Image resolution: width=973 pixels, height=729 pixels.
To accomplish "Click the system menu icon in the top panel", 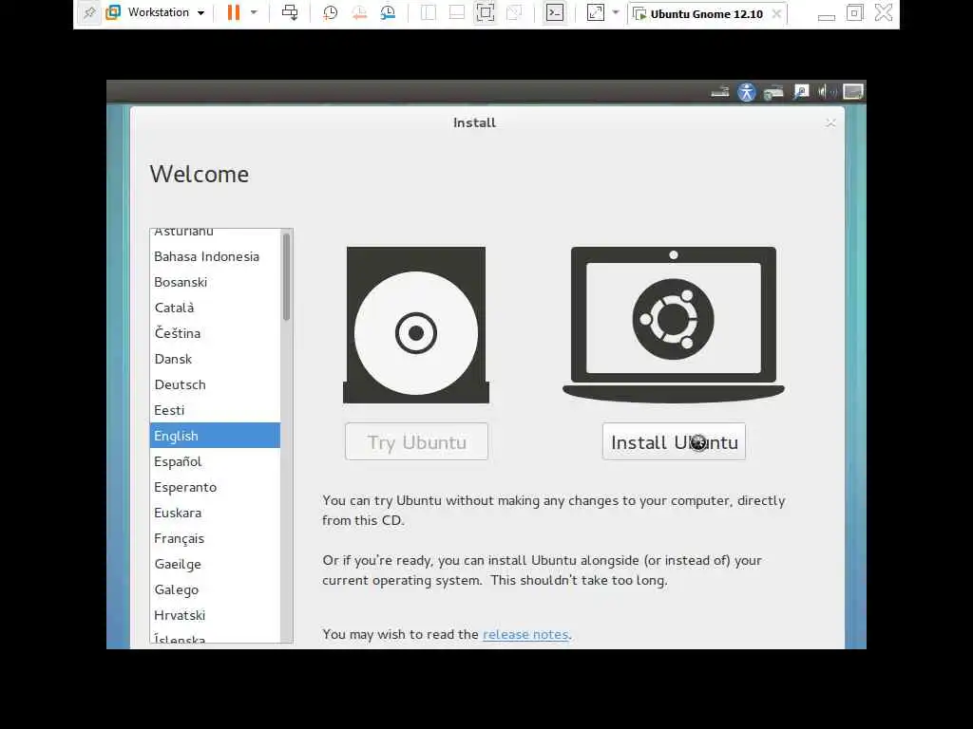I will 853,92.
